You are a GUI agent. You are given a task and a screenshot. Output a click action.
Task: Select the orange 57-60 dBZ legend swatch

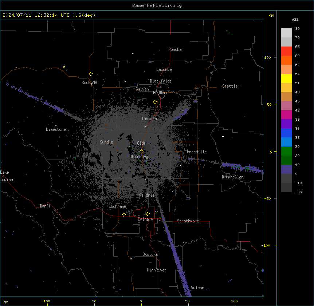286,60
